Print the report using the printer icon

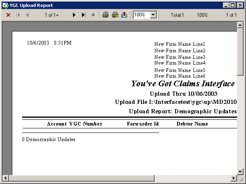pos(105,15)
